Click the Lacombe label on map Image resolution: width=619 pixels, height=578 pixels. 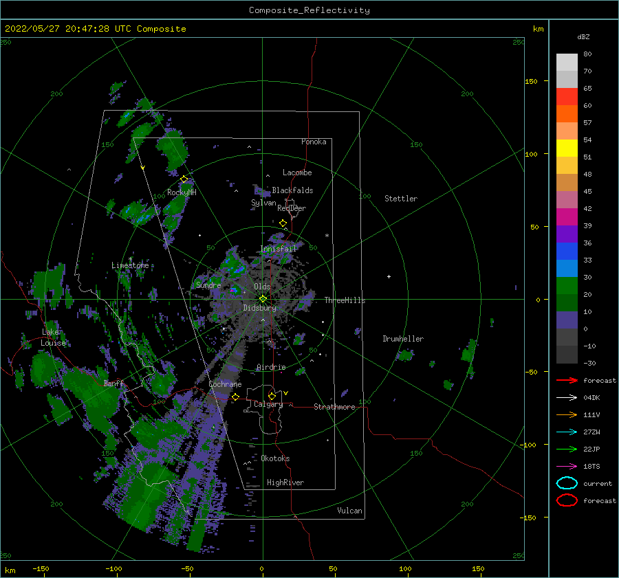point(297,173)
